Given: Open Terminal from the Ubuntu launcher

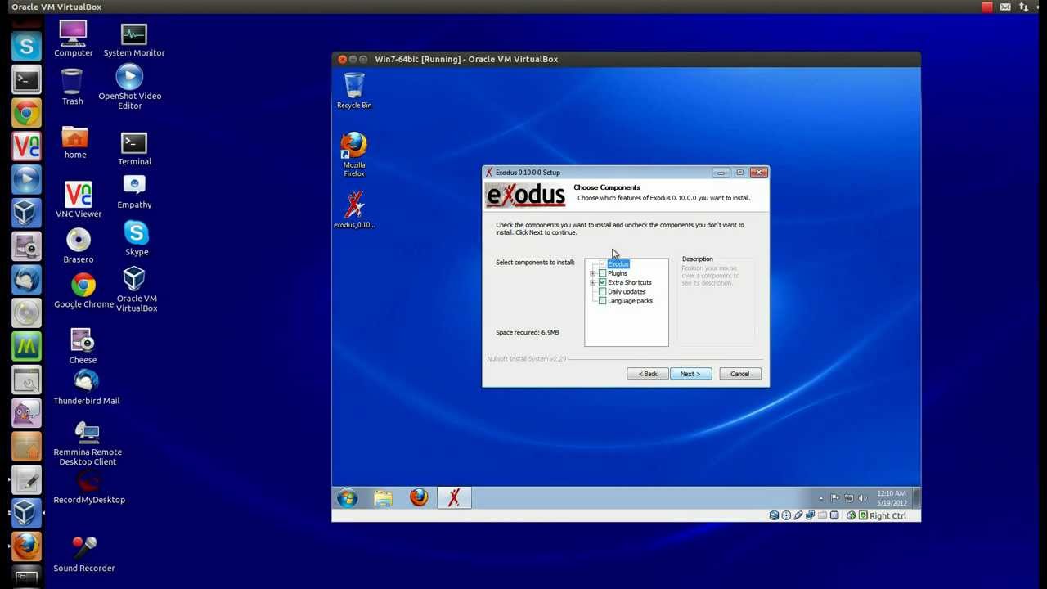Looking at the screenshot, I should click(x=26, y=79).
